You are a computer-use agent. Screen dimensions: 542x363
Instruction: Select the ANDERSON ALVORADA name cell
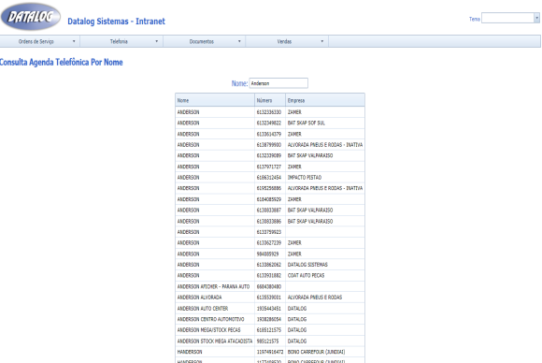215,298
